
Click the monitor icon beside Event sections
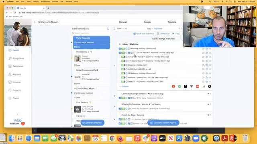click(108, 29)
